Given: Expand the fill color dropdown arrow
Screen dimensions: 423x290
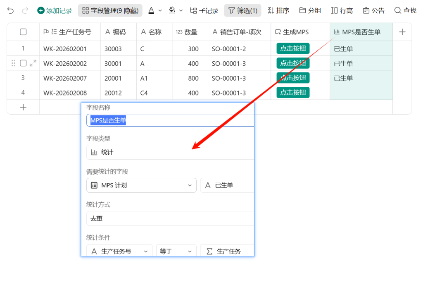Looking at the screenshot, I should (181, 10).
